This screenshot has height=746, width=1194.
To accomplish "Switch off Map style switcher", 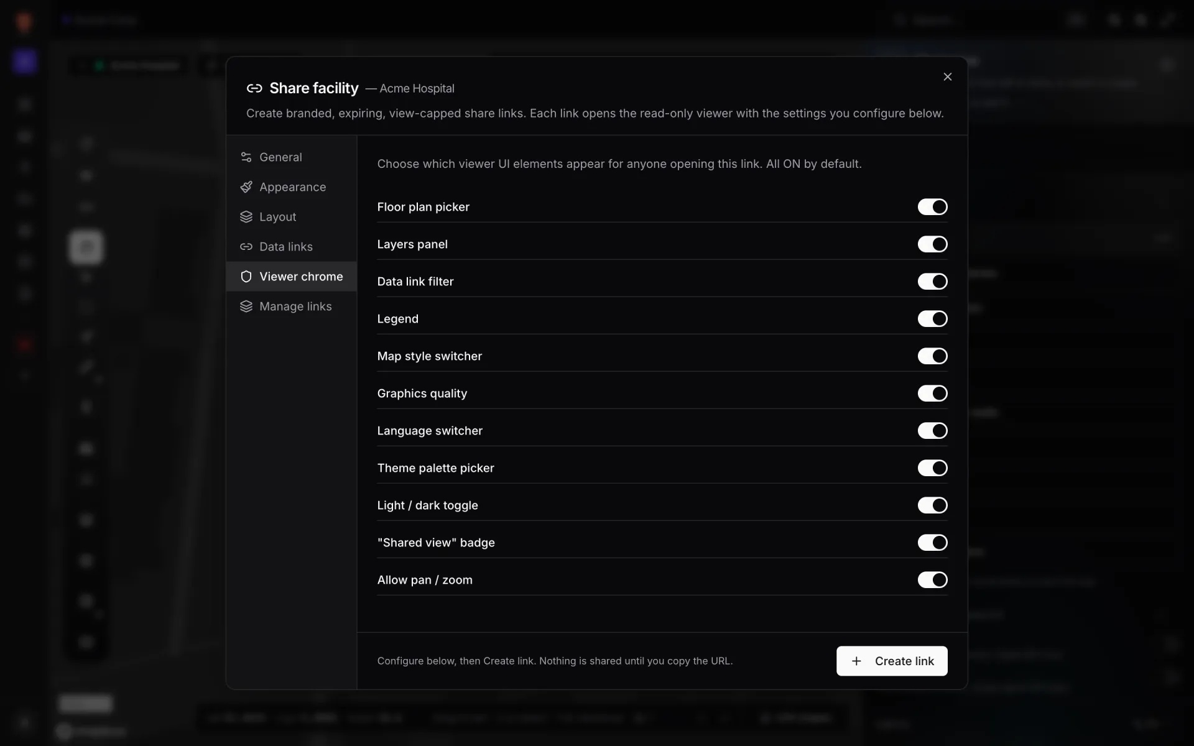I will tap(932, 356).
